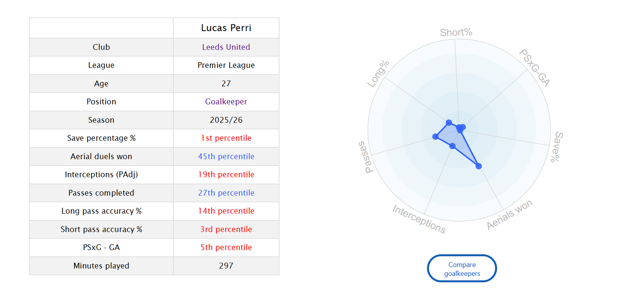
Task: Click the 27th percentile passes completed value
Action: click(226, 193)
